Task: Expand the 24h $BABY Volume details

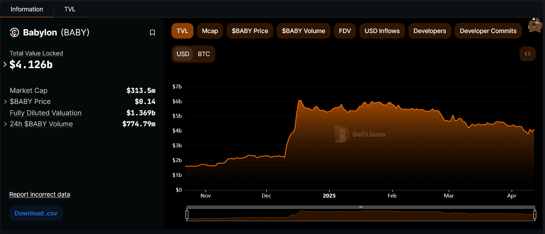Action: click(x=5, y=124)
